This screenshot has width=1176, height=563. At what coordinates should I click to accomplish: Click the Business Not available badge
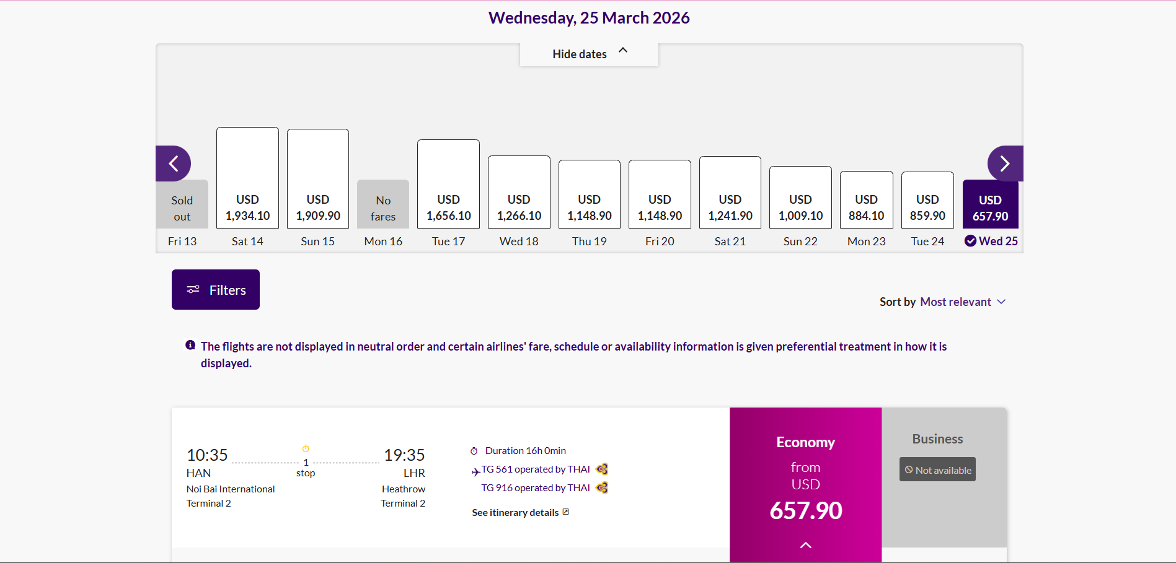point(937,470)
